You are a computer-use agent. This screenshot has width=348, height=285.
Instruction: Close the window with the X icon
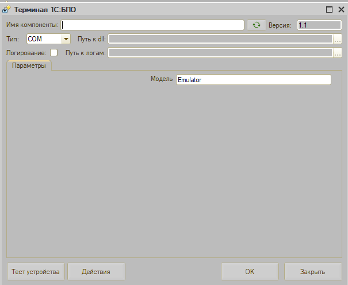pos(340,9)
